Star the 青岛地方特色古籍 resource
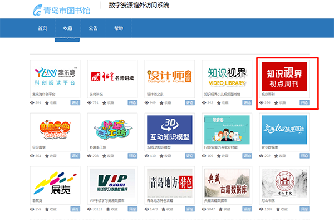Screen dimensions: 334x222 (x=163, y=209)
